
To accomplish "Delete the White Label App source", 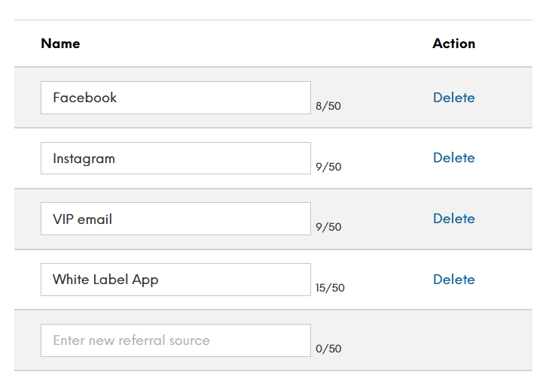I will pos(453,280).
